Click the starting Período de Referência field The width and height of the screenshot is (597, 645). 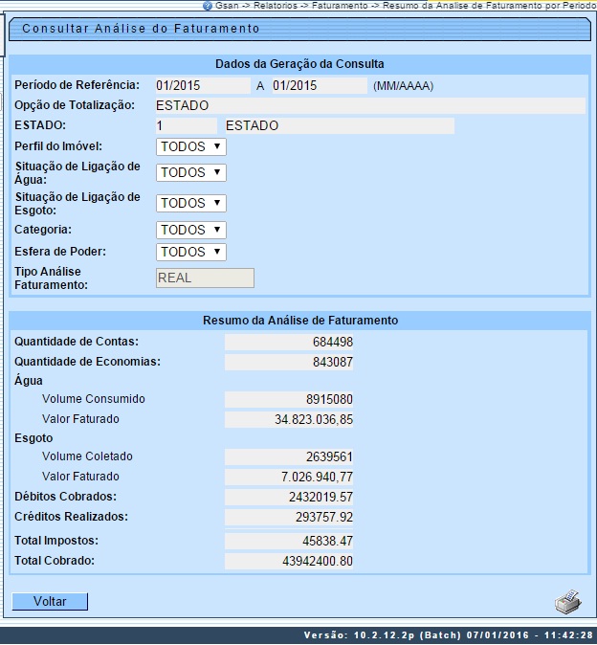tap(201, 85)
